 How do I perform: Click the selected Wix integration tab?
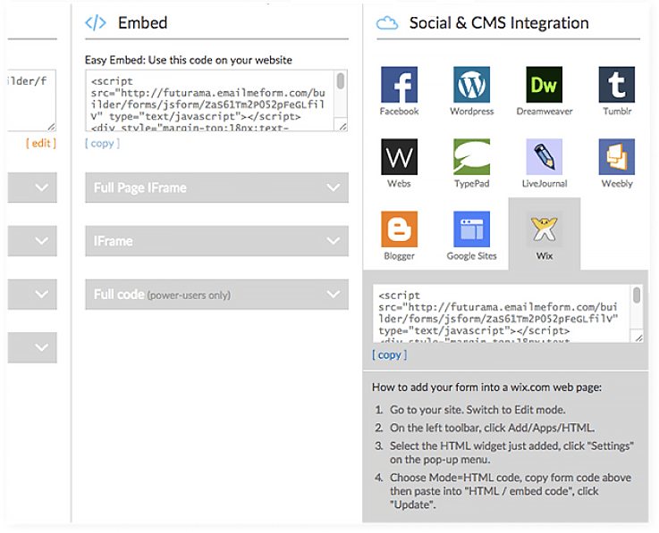[545, 234]
